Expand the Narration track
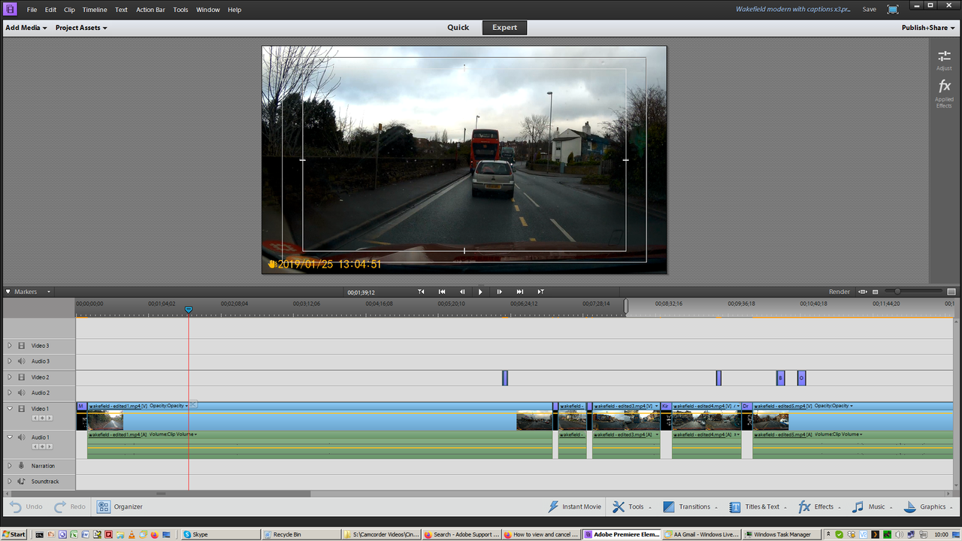The image size is (962, 541). click(x=10, y=466)
